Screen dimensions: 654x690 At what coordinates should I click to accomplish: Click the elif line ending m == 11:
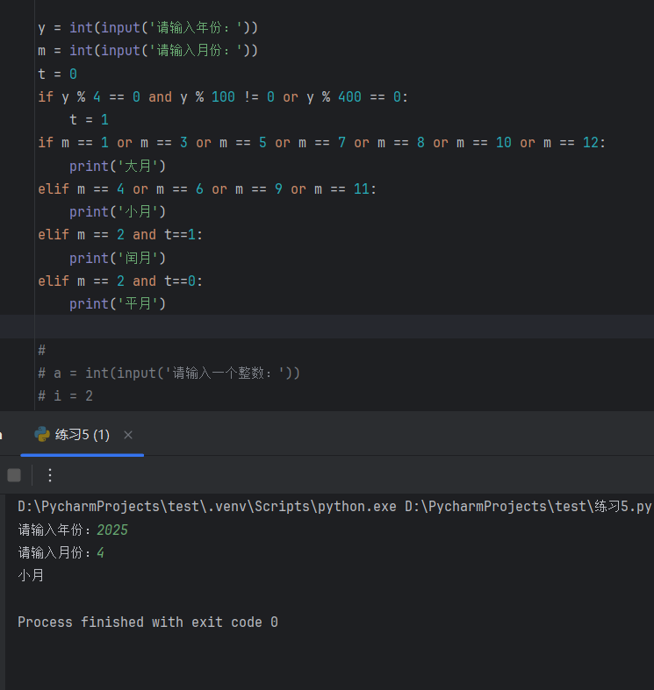point(207,189)
